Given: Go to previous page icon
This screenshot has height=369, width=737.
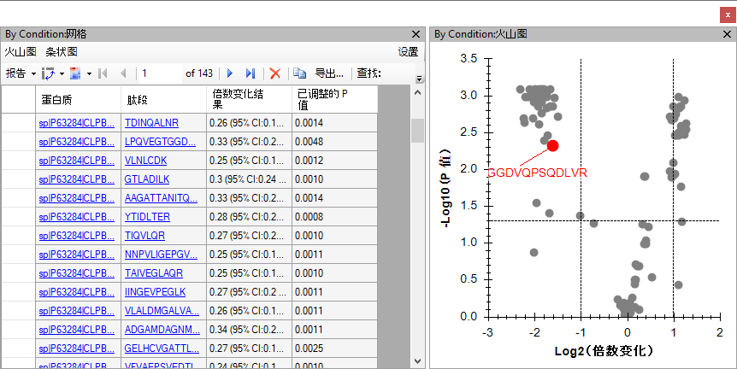Looking at the screenshot, I should [123, 73].
